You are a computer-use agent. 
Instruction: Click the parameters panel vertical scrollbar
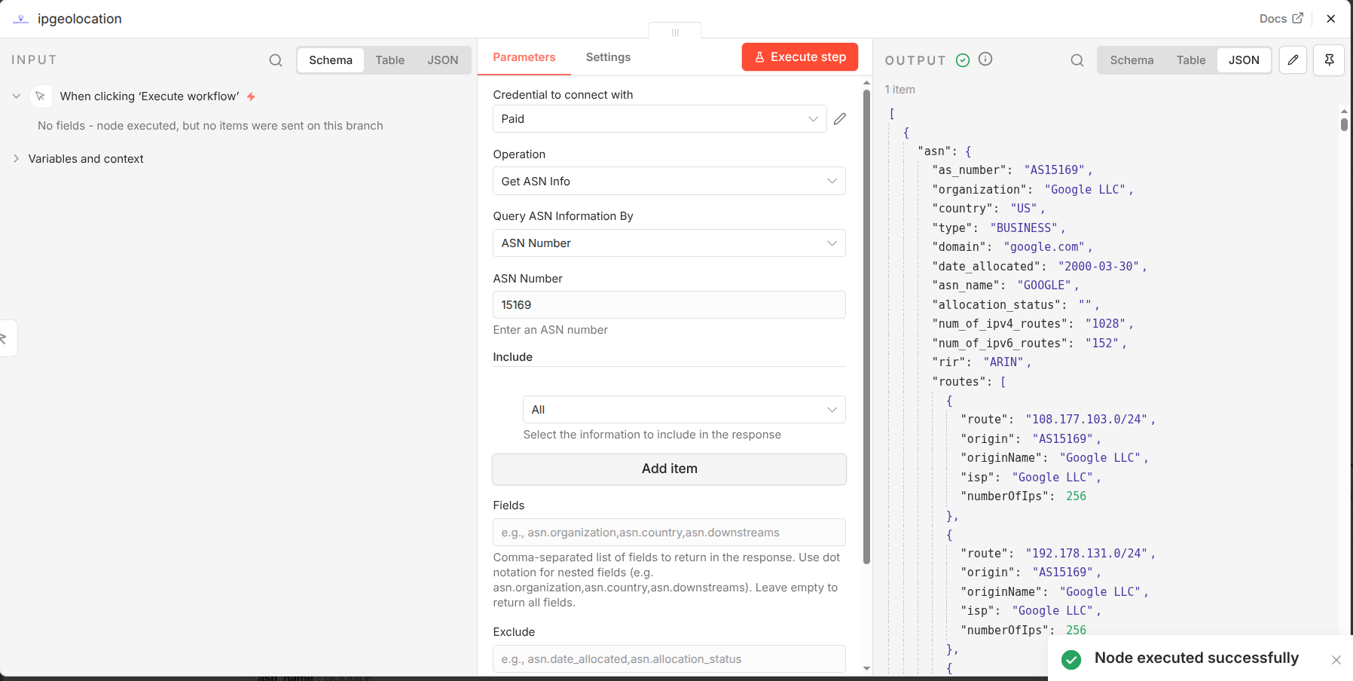pos(866,324)
